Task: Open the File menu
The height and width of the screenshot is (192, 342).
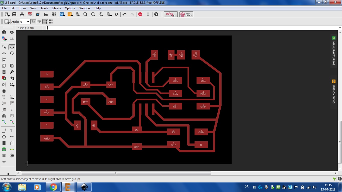Action: click(x=4, y=8)
